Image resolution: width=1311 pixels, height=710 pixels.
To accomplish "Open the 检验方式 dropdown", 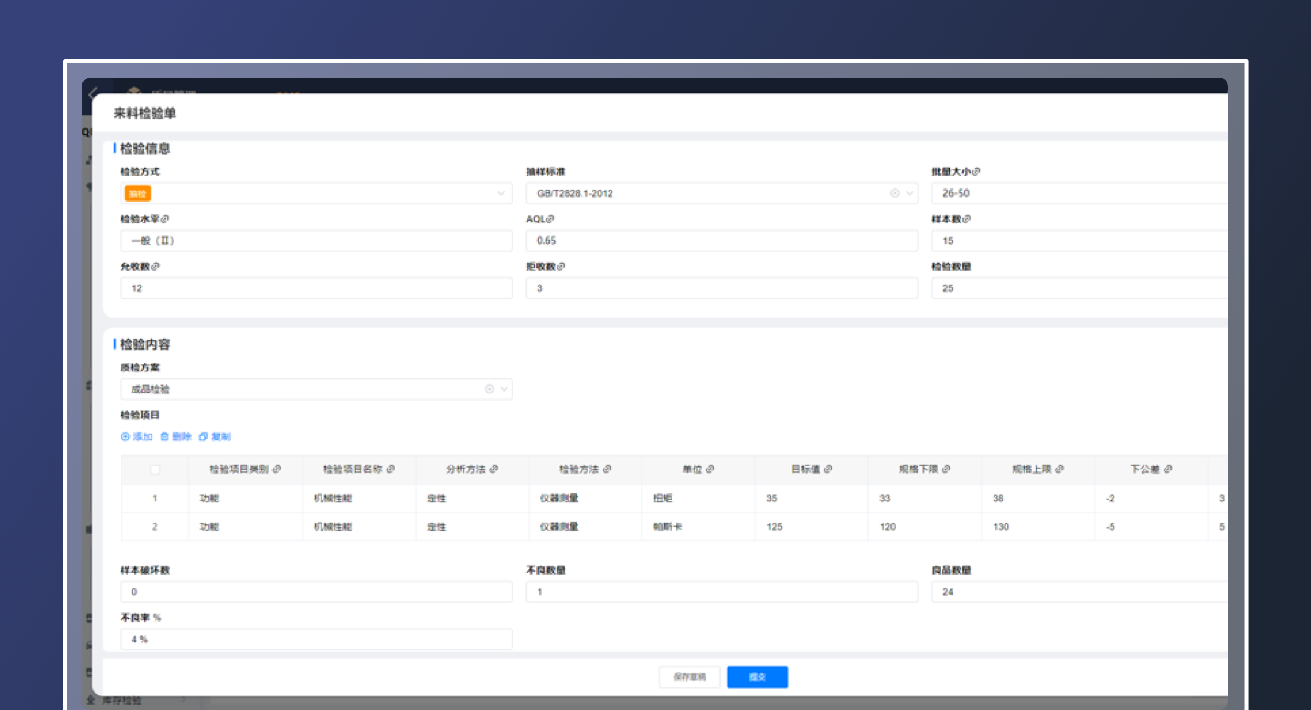I will [x=500, y=193].
